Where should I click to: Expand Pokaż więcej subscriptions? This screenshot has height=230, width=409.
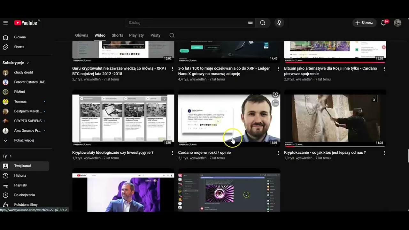(x=25, y=141)
